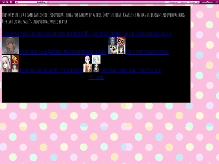Viewport: 219px width, 164px height.
Task: Open the playlist icon at the player's far right
Action: 217,2
